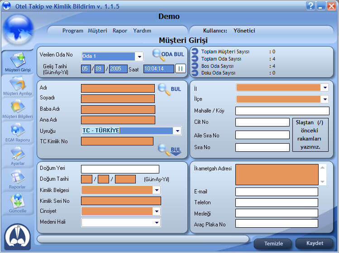Open the Müşteri menu

[x=97, y=31]
